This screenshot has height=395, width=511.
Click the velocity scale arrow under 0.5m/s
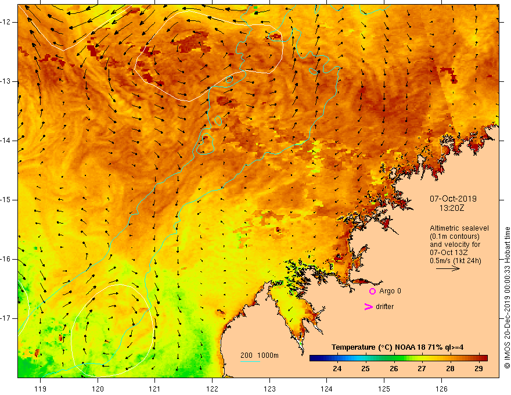(x=448, y=268)
